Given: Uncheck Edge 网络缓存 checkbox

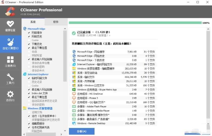Looking at the screenshot, I should pyautogui.click(x=29, y=33).
